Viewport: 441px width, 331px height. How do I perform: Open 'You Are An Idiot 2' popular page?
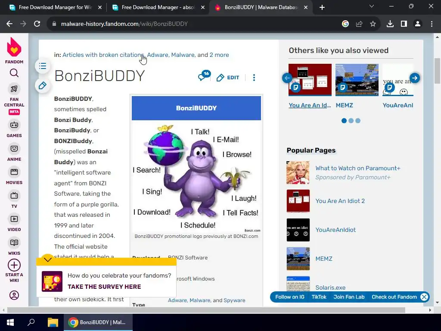(x=340, y=201)
